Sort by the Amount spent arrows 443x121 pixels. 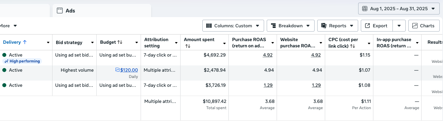click(x=188, y=46)
